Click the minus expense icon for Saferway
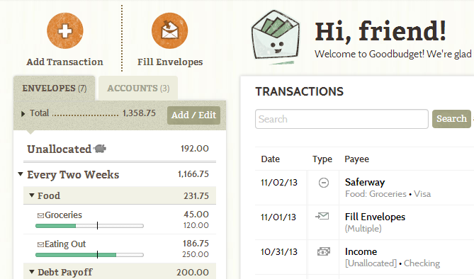The height and width of the screenshot is (279, 474). 324,183
